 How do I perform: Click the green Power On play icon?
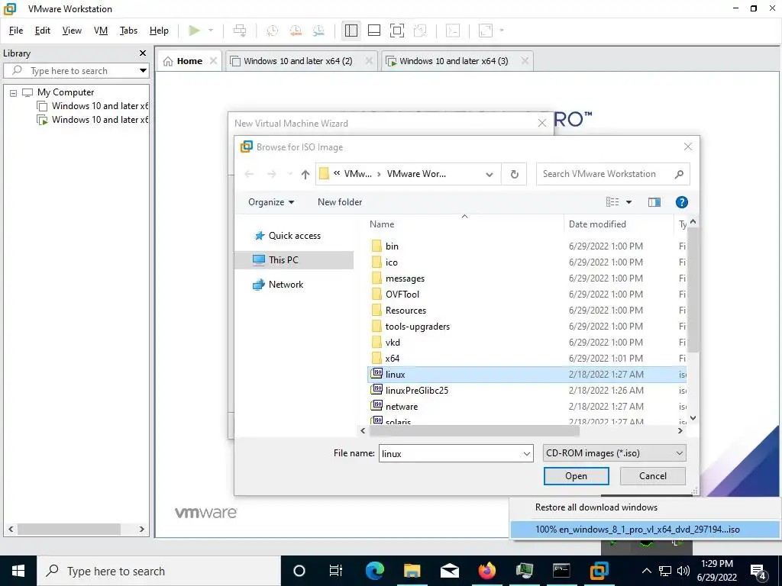194,31
